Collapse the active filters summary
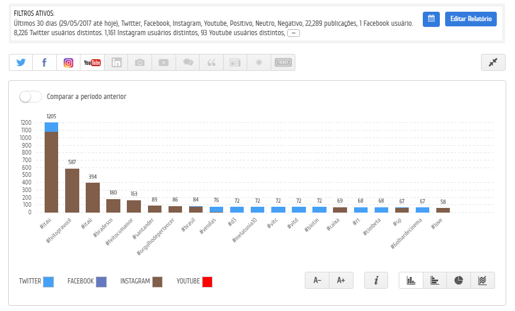Screen dimensions: 515x311 (293, 33)
